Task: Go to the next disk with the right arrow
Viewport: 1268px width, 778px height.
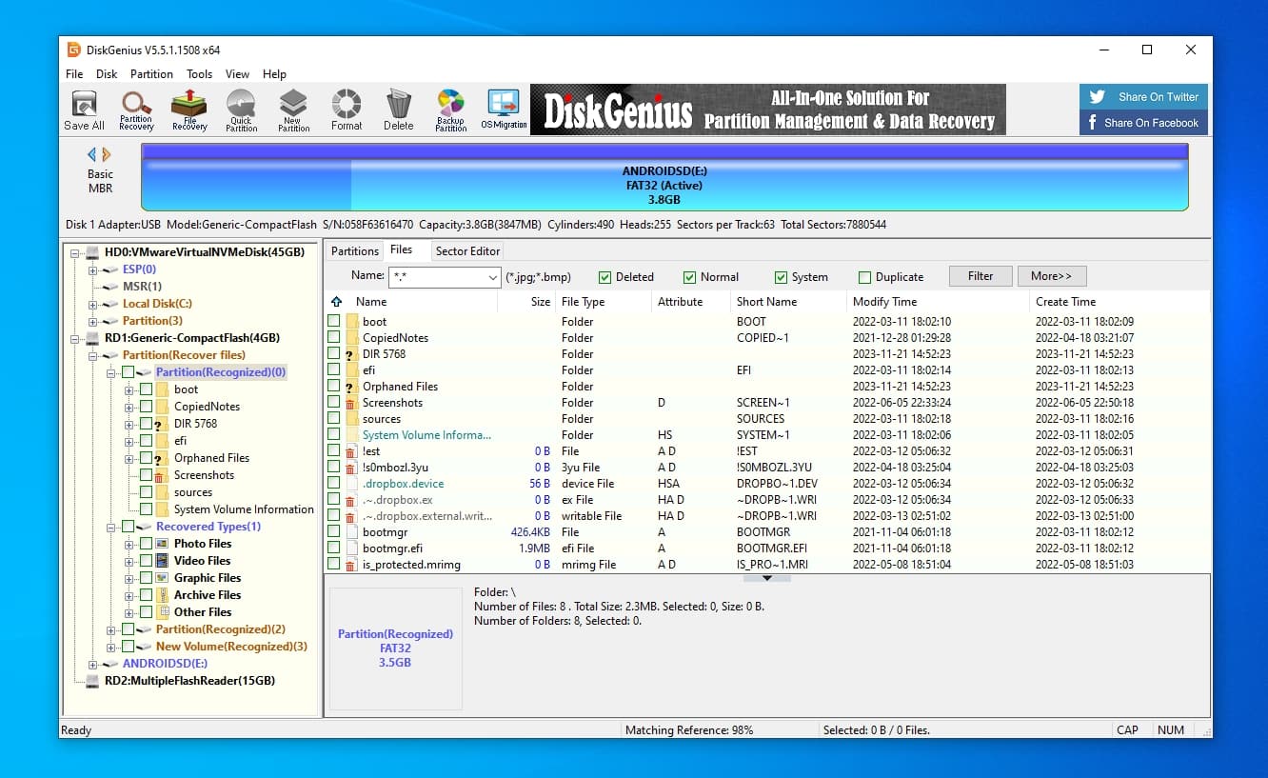Action: pyautogui.click(x=107, y=154)
